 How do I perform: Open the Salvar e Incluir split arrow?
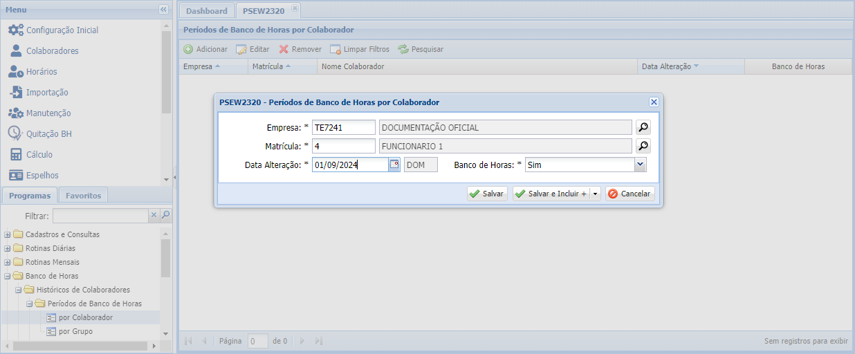coord(596,194)
